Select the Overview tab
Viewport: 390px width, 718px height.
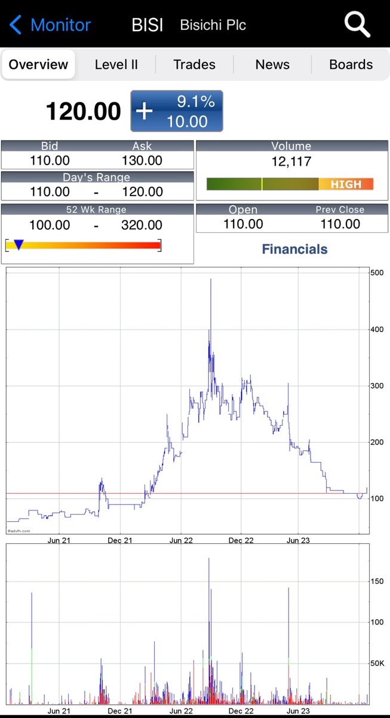[x=38, y=65]
